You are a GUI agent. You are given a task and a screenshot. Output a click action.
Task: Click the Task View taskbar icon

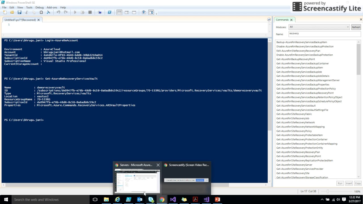pyautogui.click(x=95, y=199)
